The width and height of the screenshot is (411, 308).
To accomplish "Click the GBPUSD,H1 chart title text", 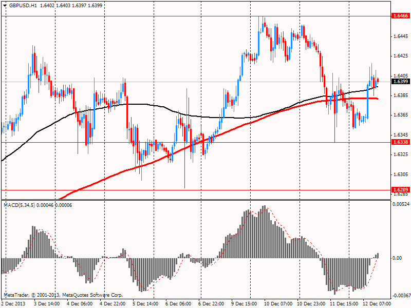I will click(23, 6).
